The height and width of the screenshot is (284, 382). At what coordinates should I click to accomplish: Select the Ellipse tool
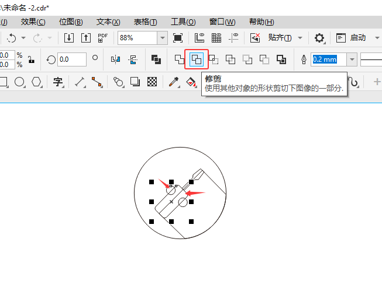click(19, 82)
